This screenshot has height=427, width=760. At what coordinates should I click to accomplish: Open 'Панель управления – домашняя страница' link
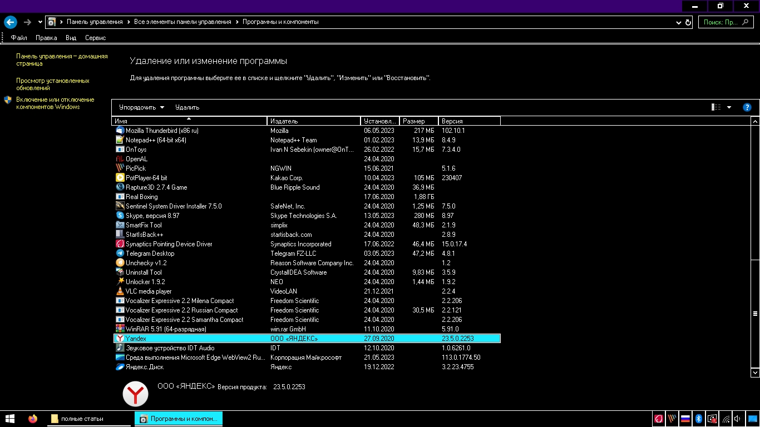tap(62, 60)
